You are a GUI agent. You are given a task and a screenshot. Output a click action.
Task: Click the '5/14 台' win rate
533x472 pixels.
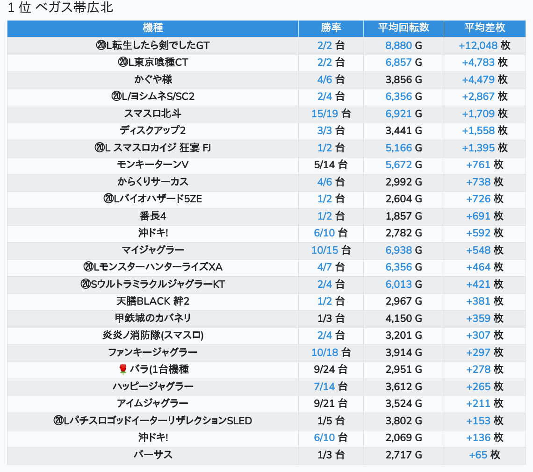[x=331, y=165]
